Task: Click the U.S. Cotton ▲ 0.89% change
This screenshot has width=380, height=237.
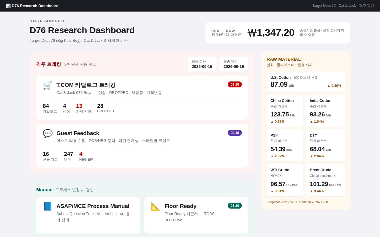Action: [x=334, y=86]
